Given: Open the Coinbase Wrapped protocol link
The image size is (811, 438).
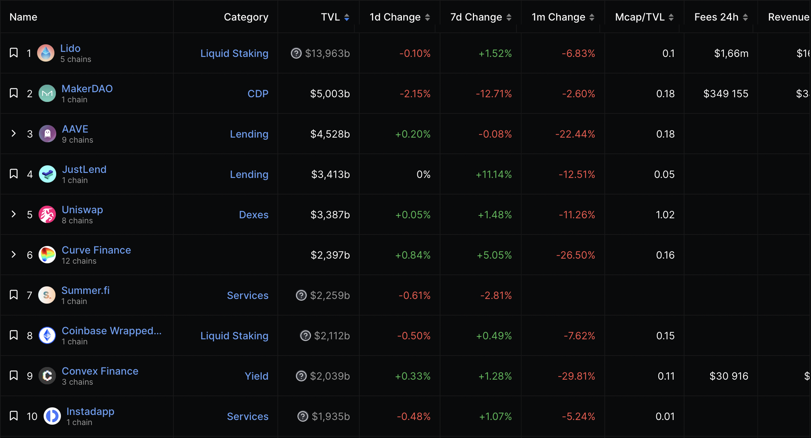Looking at the screenshot, I should (111, 331).
